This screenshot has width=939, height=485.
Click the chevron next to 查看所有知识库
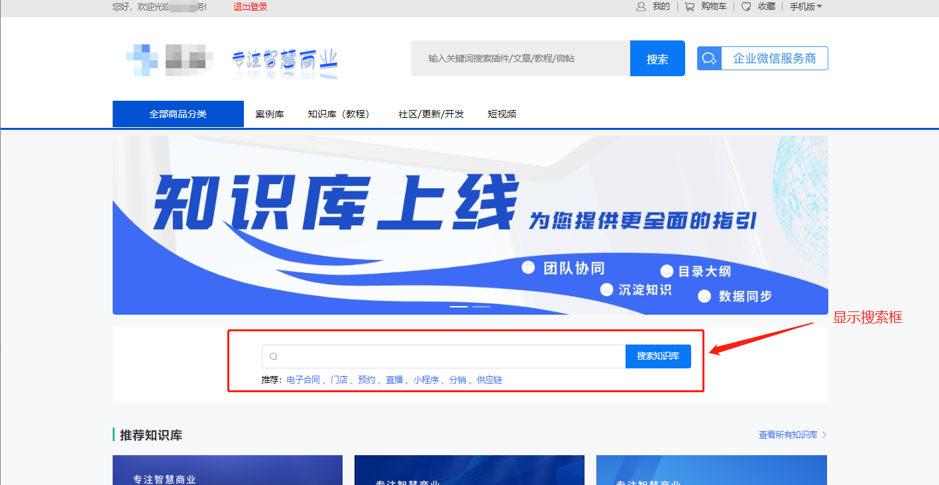coord(824,435)
